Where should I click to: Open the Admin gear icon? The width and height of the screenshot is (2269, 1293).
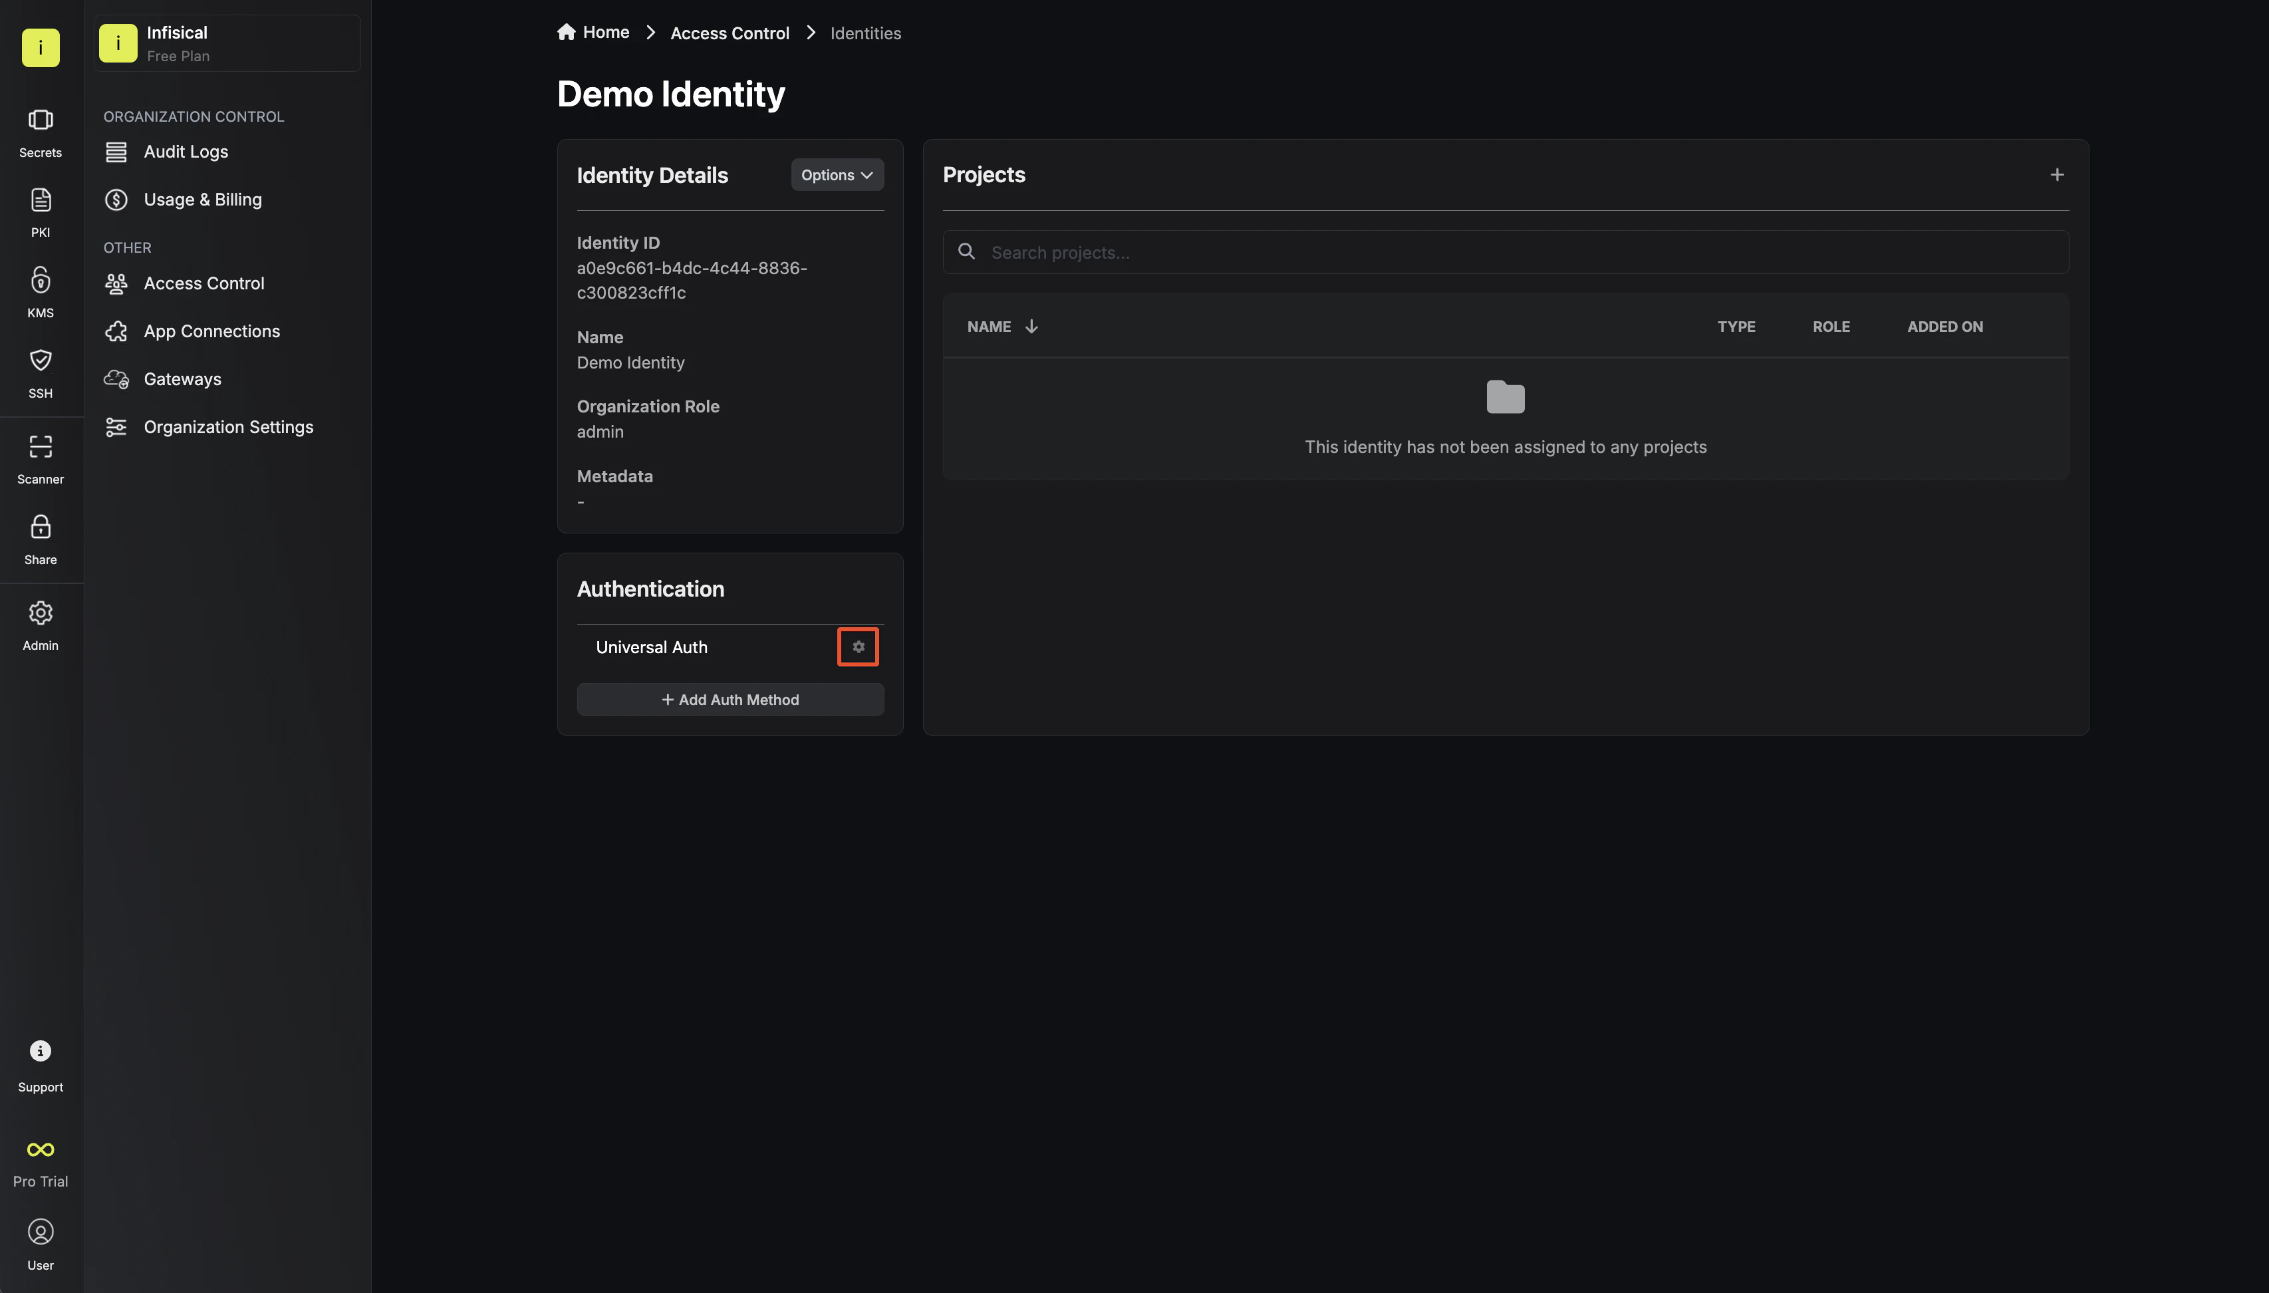pos(40,613)
